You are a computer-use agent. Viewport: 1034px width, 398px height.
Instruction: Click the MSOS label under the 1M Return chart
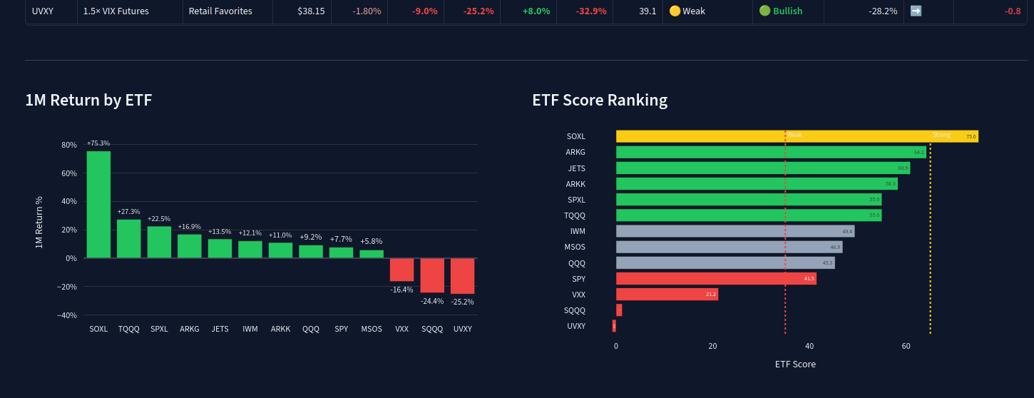372,330
